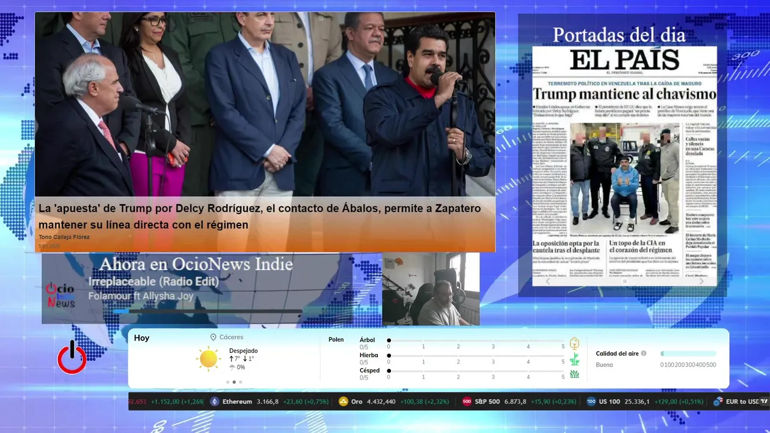The width and height of the screenshot is (770, 433).
Task: Click the EUR to USD flag icon
Action: pos(718,402)
